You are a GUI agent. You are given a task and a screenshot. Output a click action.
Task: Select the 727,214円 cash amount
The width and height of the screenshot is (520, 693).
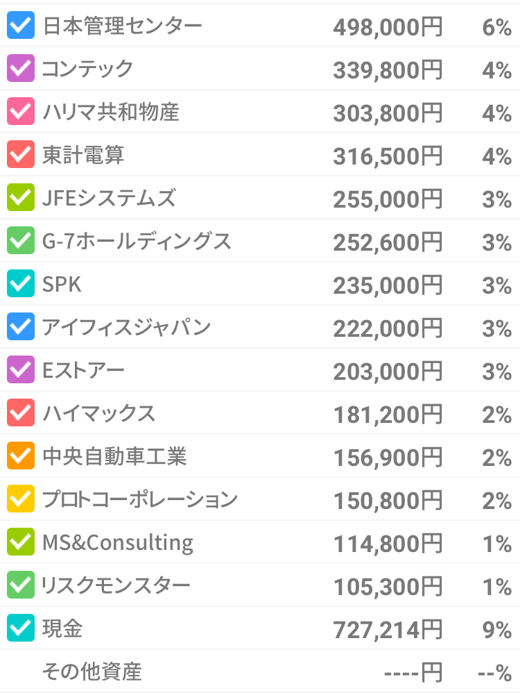[x=388, y=629]
